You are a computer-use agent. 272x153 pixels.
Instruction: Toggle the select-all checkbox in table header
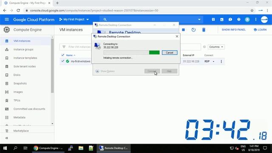point(62,55)
